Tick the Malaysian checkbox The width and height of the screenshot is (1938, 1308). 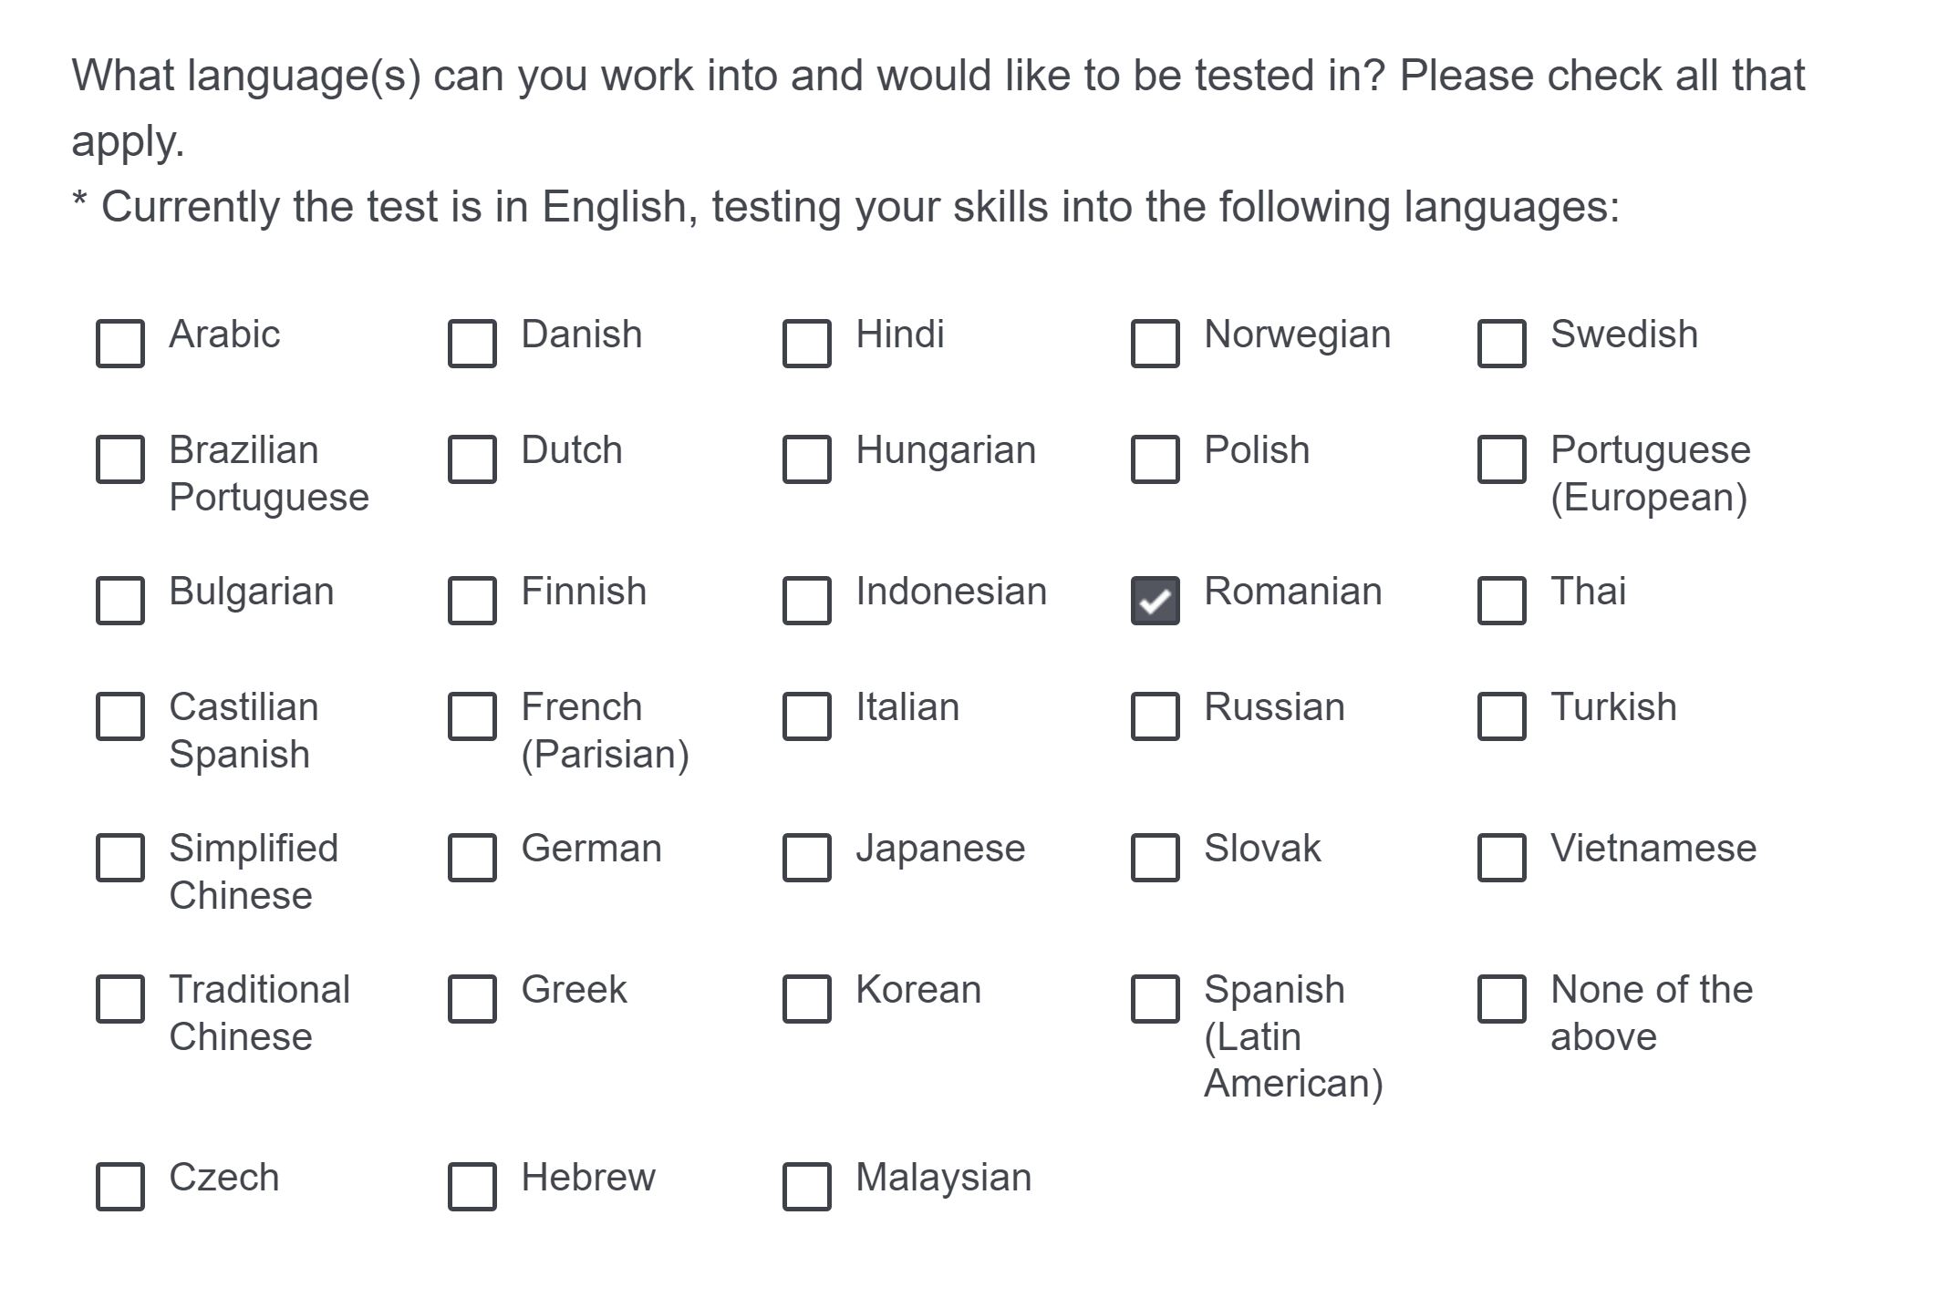(807, 1186)
